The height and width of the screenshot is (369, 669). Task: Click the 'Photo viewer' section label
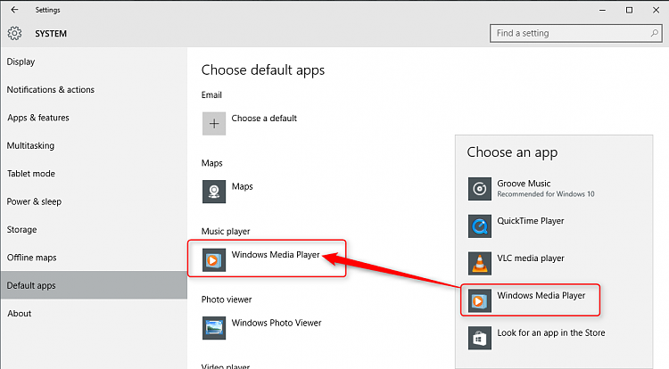tap(227, 299)
